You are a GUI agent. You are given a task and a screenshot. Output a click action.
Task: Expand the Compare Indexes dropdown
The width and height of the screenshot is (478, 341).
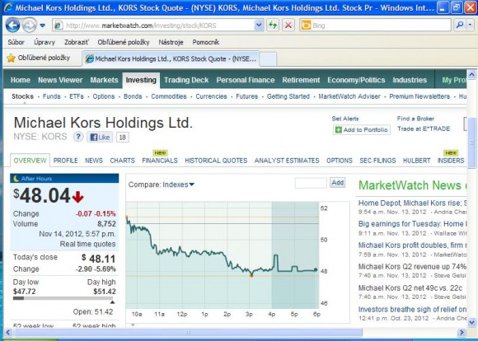[x=178, y=185]
